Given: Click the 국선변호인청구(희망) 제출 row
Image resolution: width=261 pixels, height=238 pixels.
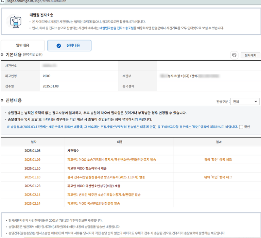Looking at the screenshot, I should click(x=94, y=186).
